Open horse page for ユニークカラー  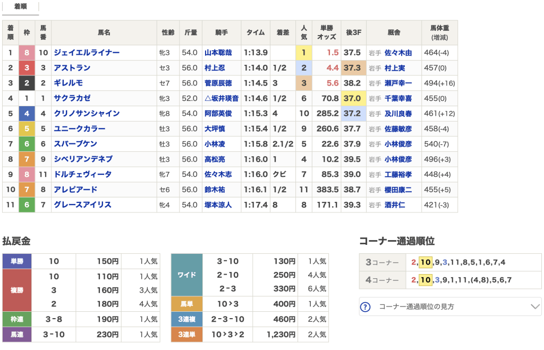click(80, 129)
